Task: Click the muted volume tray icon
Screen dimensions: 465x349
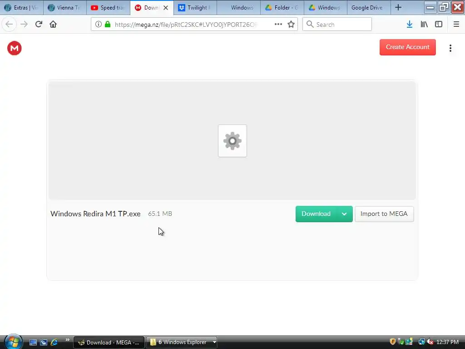Action: [x=430, y=342]
